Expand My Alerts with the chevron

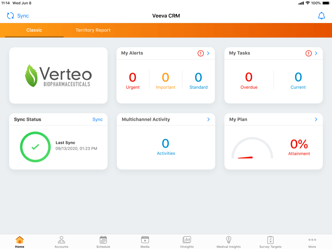208,53
